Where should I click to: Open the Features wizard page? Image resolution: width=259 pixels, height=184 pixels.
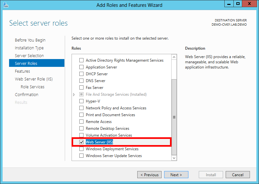pyautogui.click(x=22, y=71)
